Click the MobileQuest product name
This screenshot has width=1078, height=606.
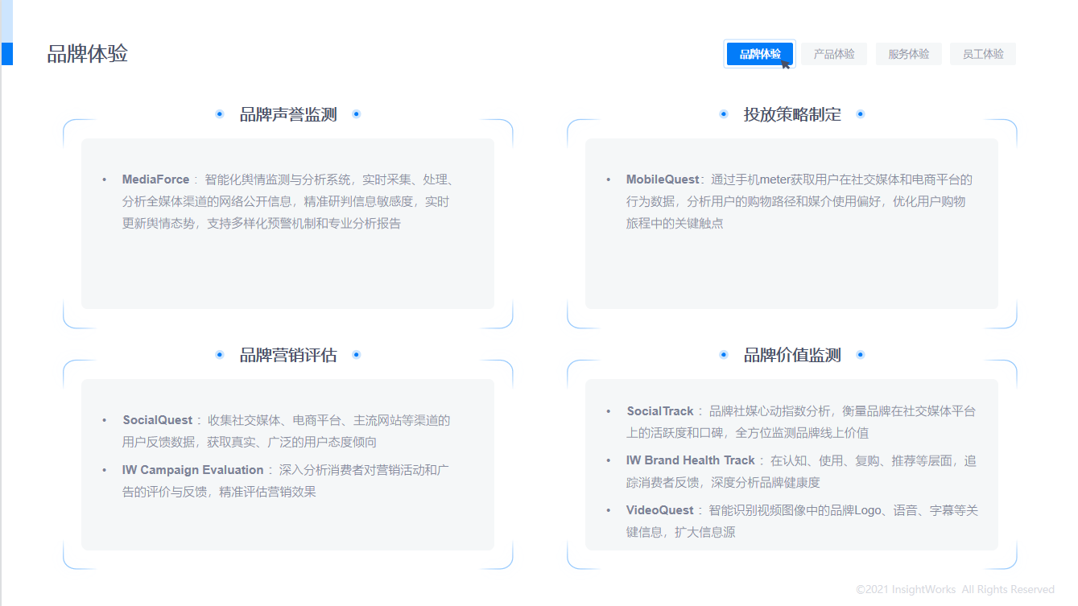(x=663, y=179)
